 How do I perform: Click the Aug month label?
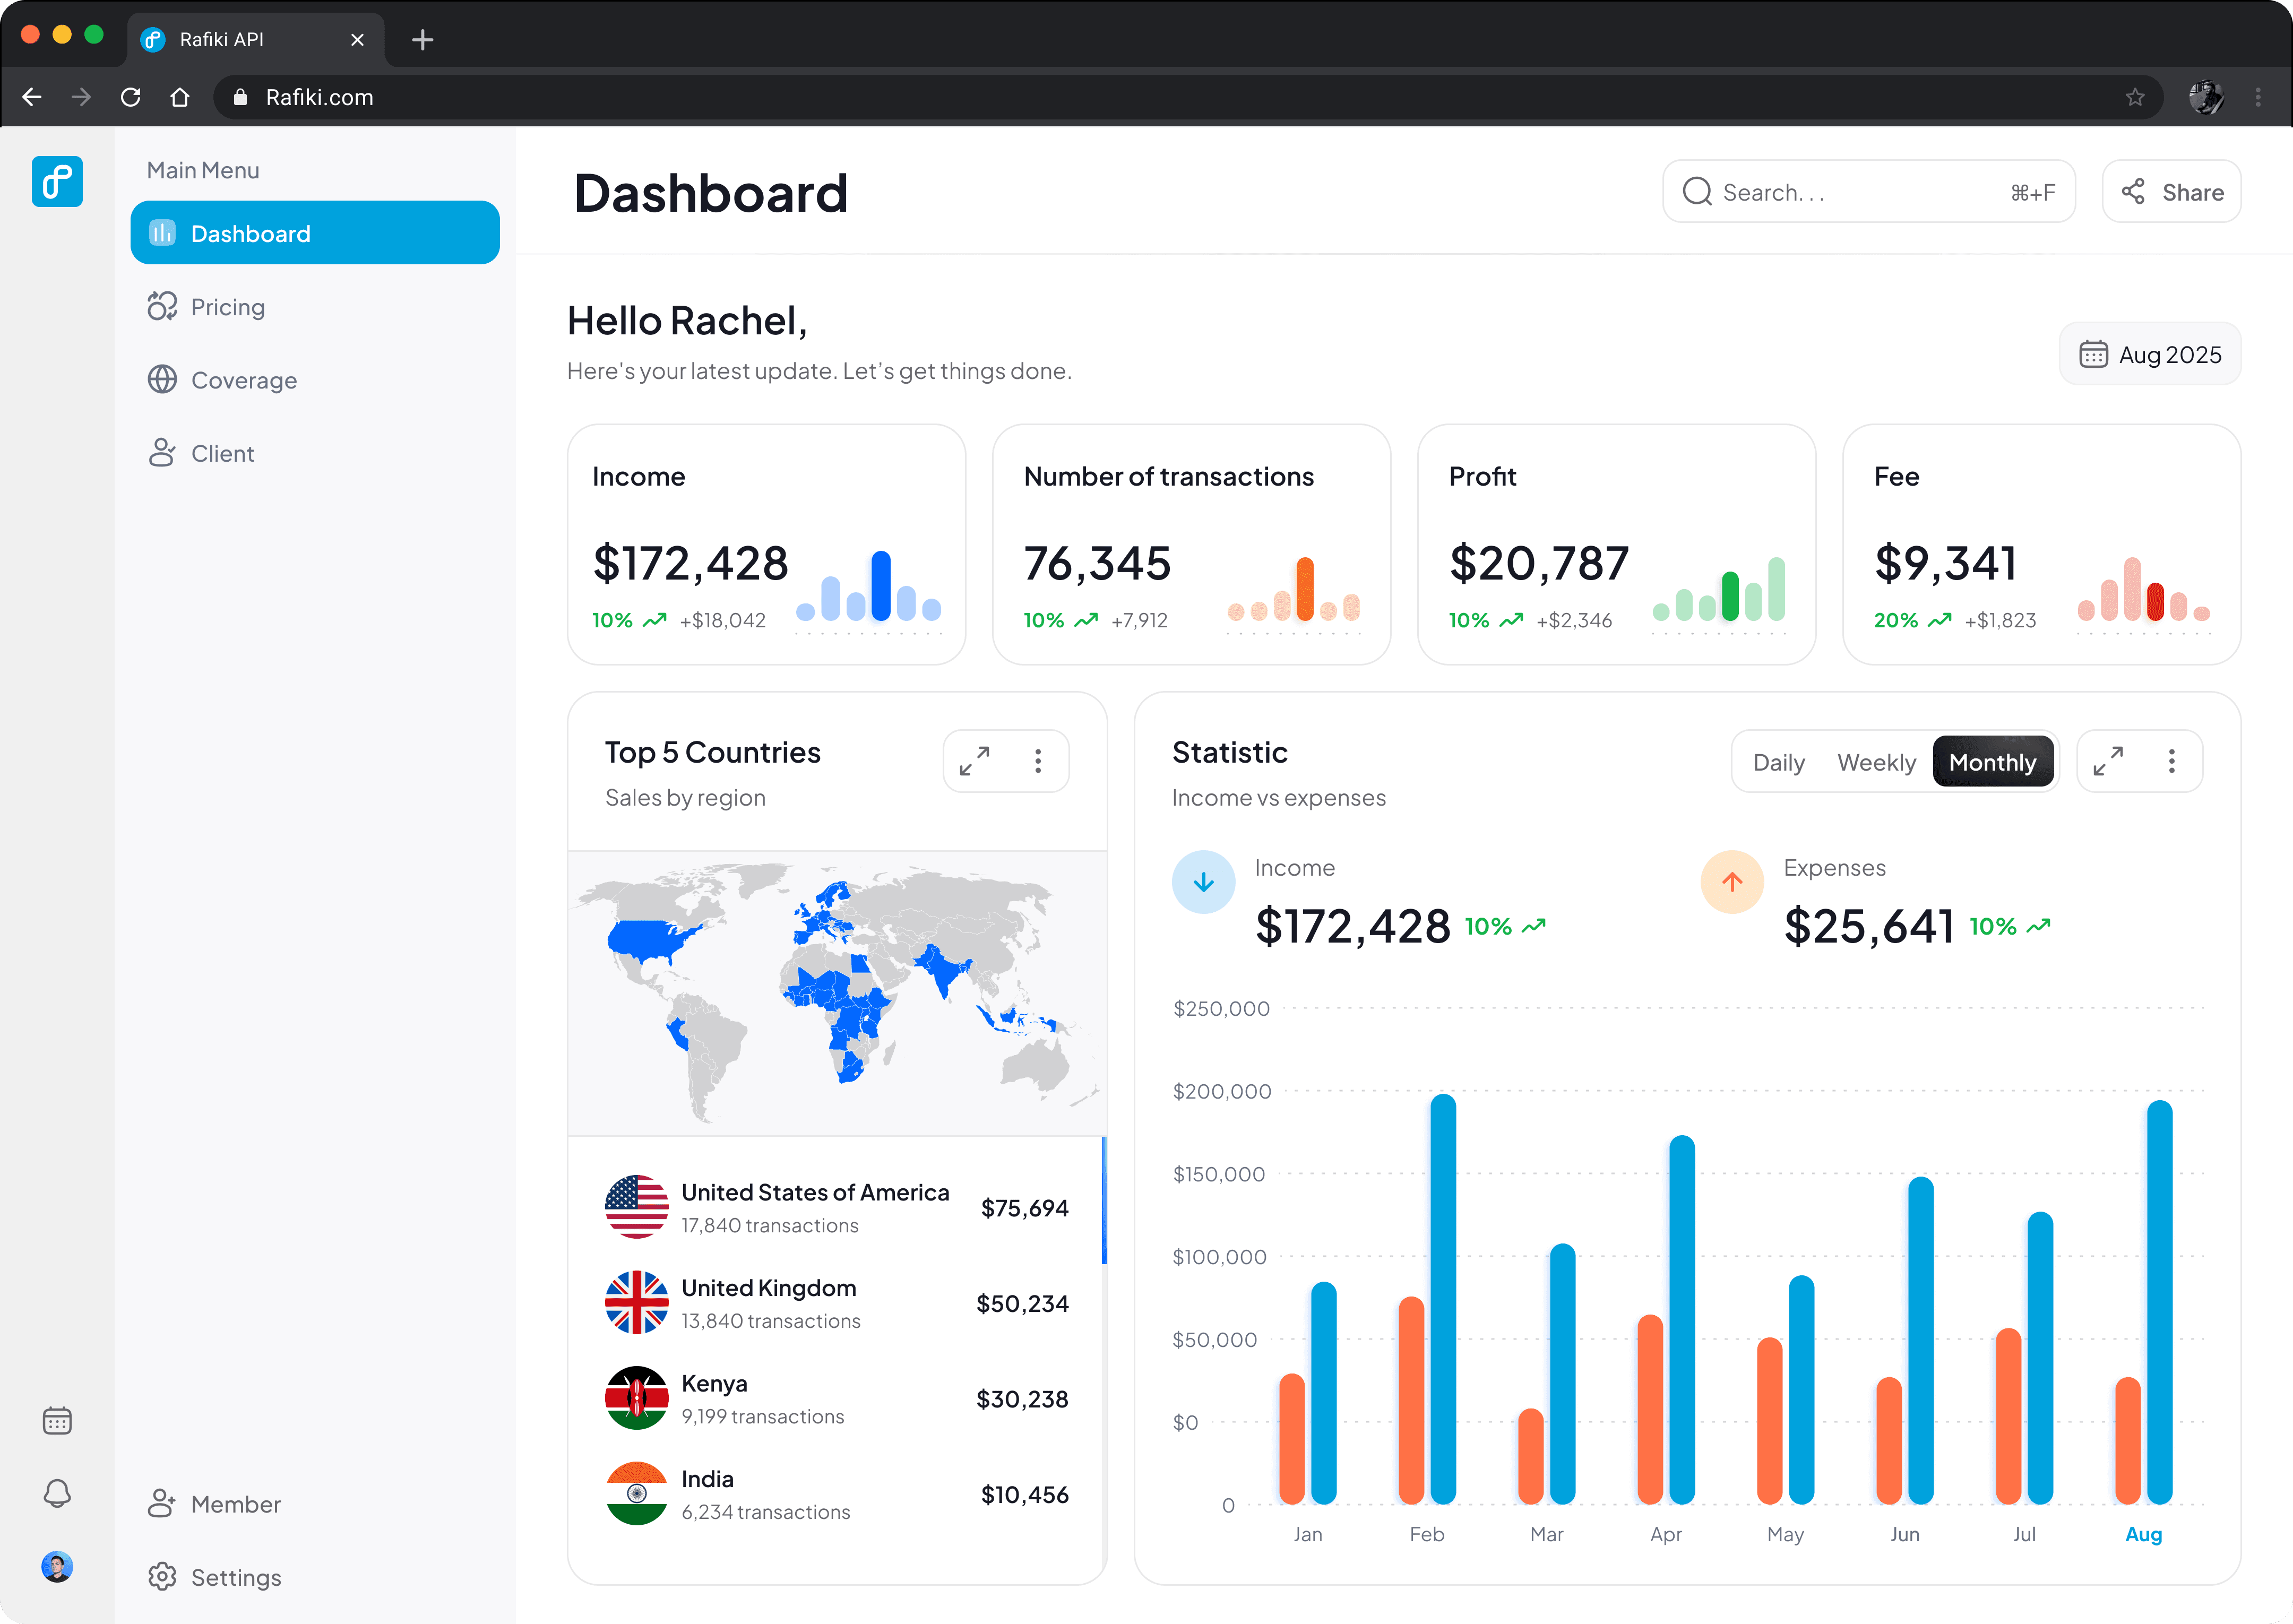coord(2143,1534)
